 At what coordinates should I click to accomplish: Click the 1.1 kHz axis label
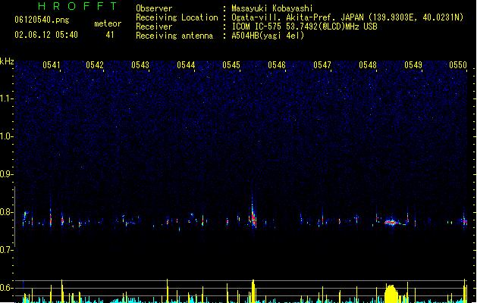click(x=6, y=98)
